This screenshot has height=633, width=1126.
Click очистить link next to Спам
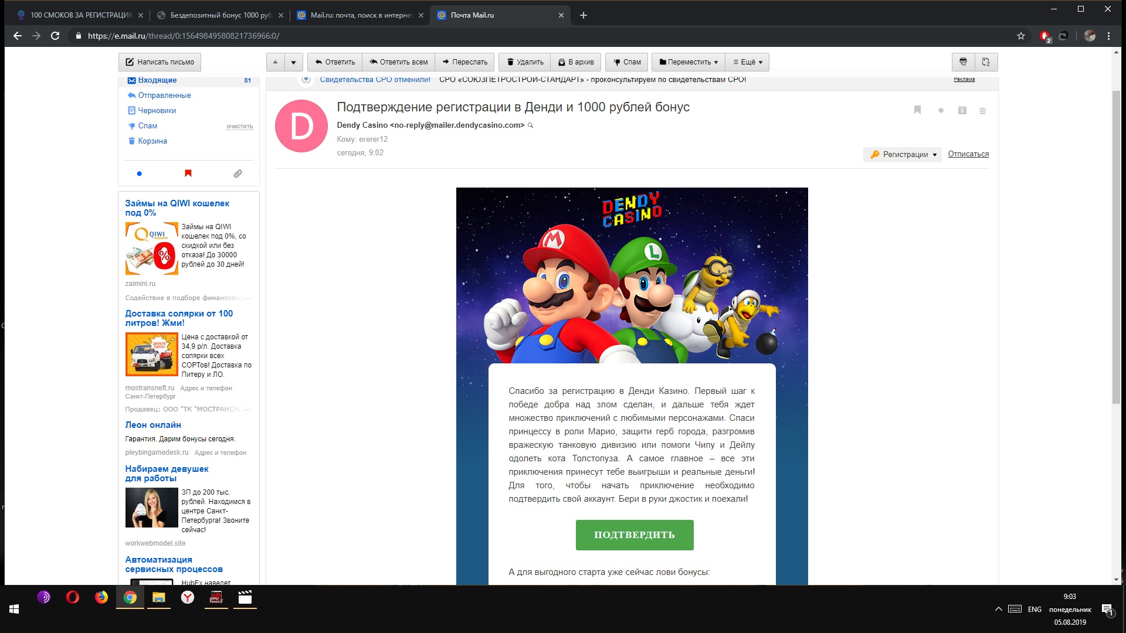(240, 126)
